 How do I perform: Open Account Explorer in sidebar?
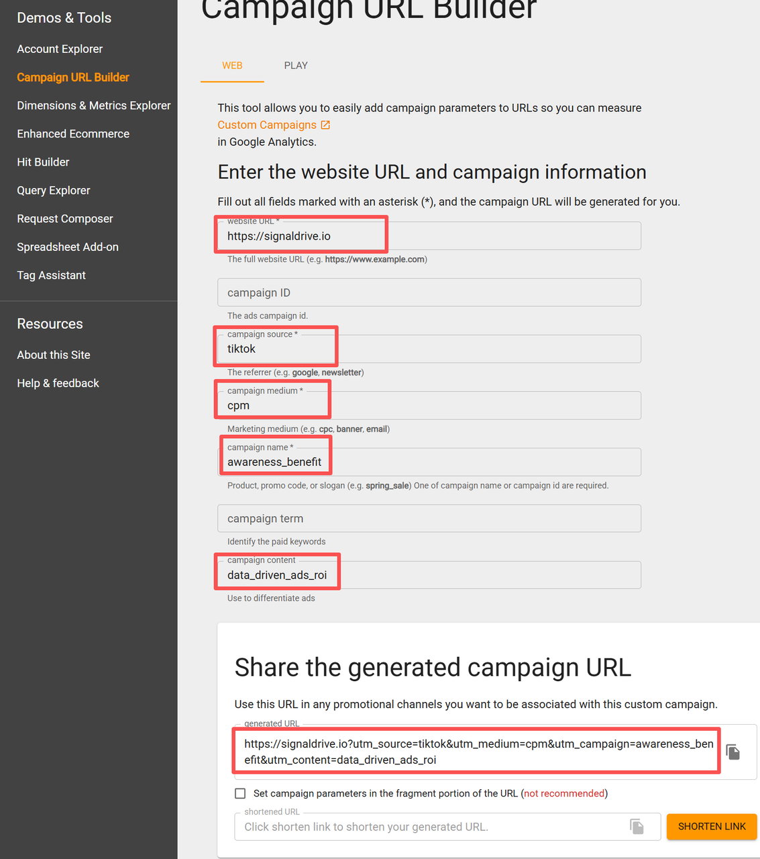click(x=60, y=49)
